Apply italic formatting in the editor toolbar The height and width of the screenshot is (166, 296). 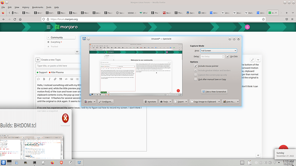click(49, 79)
